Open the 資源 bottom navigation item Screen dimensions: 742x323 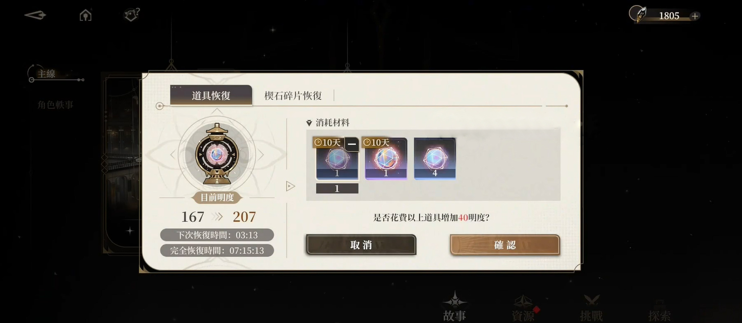click(523, 308)
